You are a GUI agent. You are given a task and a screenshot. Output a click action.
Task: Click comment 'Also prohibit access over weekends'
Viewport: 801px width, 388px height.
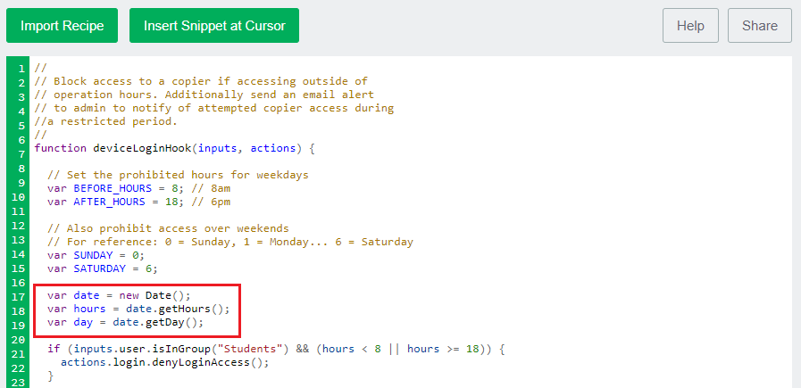coord(168,228)
